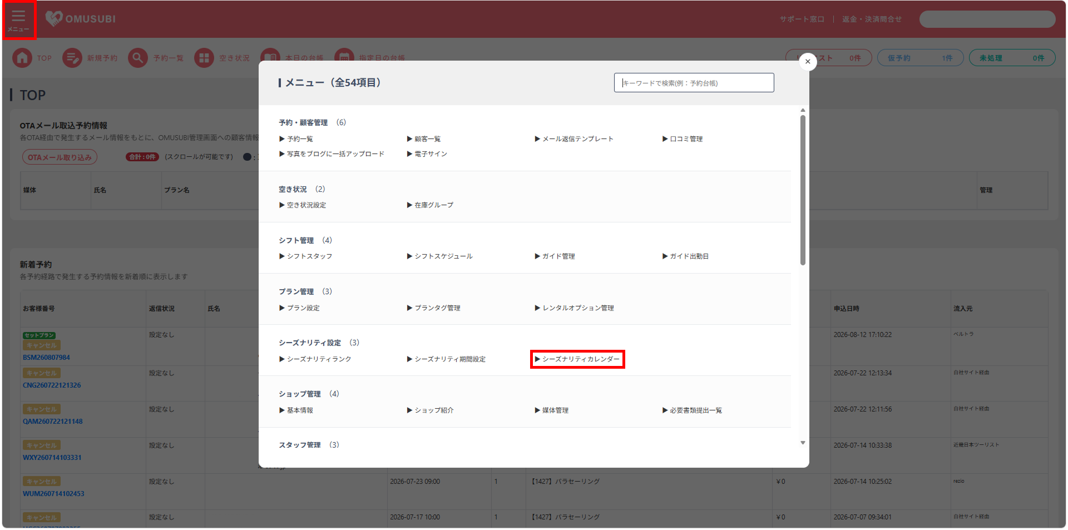
Task: Click the セットプラン green tag
Action: tap(39, 335)
